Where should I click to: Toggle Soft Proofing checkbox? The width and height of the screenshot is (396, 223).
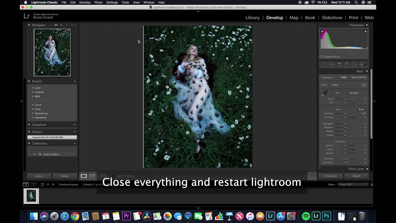pos(114,176)
